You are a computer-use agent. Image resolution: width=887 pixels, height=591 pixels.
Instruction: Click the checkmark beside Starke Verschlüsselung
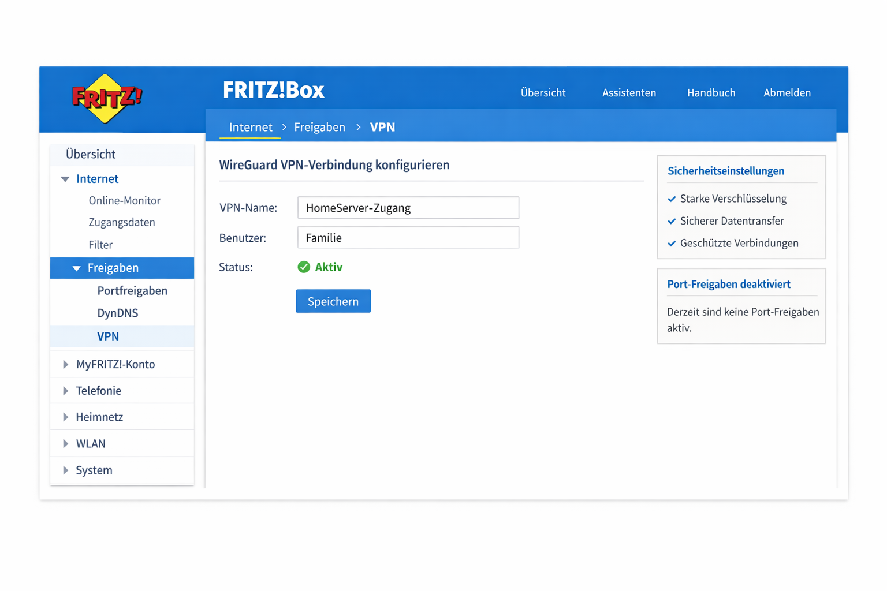pyautogui.click(x=672, y=199)
